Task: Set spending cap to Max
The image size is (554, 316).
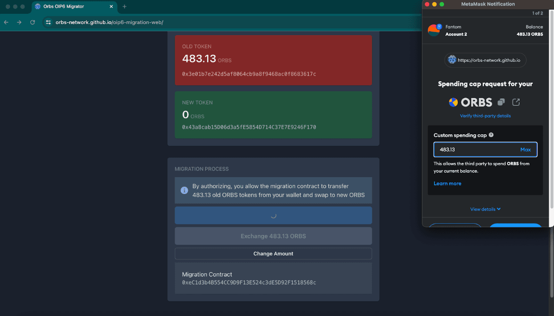Action: coord(525,150)
